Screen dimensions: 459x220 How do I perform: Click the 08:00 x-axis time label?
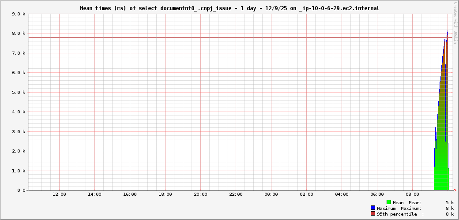tap(412, 194)
